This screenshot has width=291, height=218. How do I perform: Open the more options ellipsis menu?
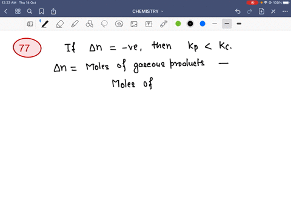[x=285, y=12]
